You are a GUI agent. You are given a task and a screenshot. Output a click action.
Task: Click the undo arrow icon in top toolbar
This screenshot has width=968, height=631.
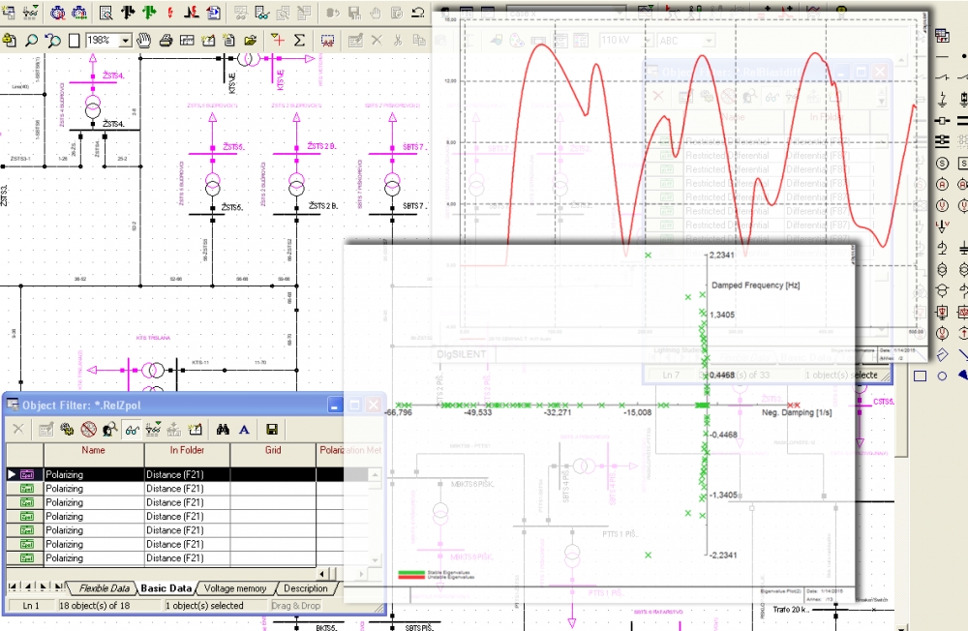tap(418, 12)
